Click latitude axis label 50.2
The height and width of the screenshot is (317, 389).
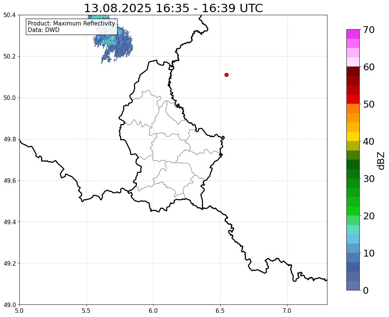click(x=10, y=57)
